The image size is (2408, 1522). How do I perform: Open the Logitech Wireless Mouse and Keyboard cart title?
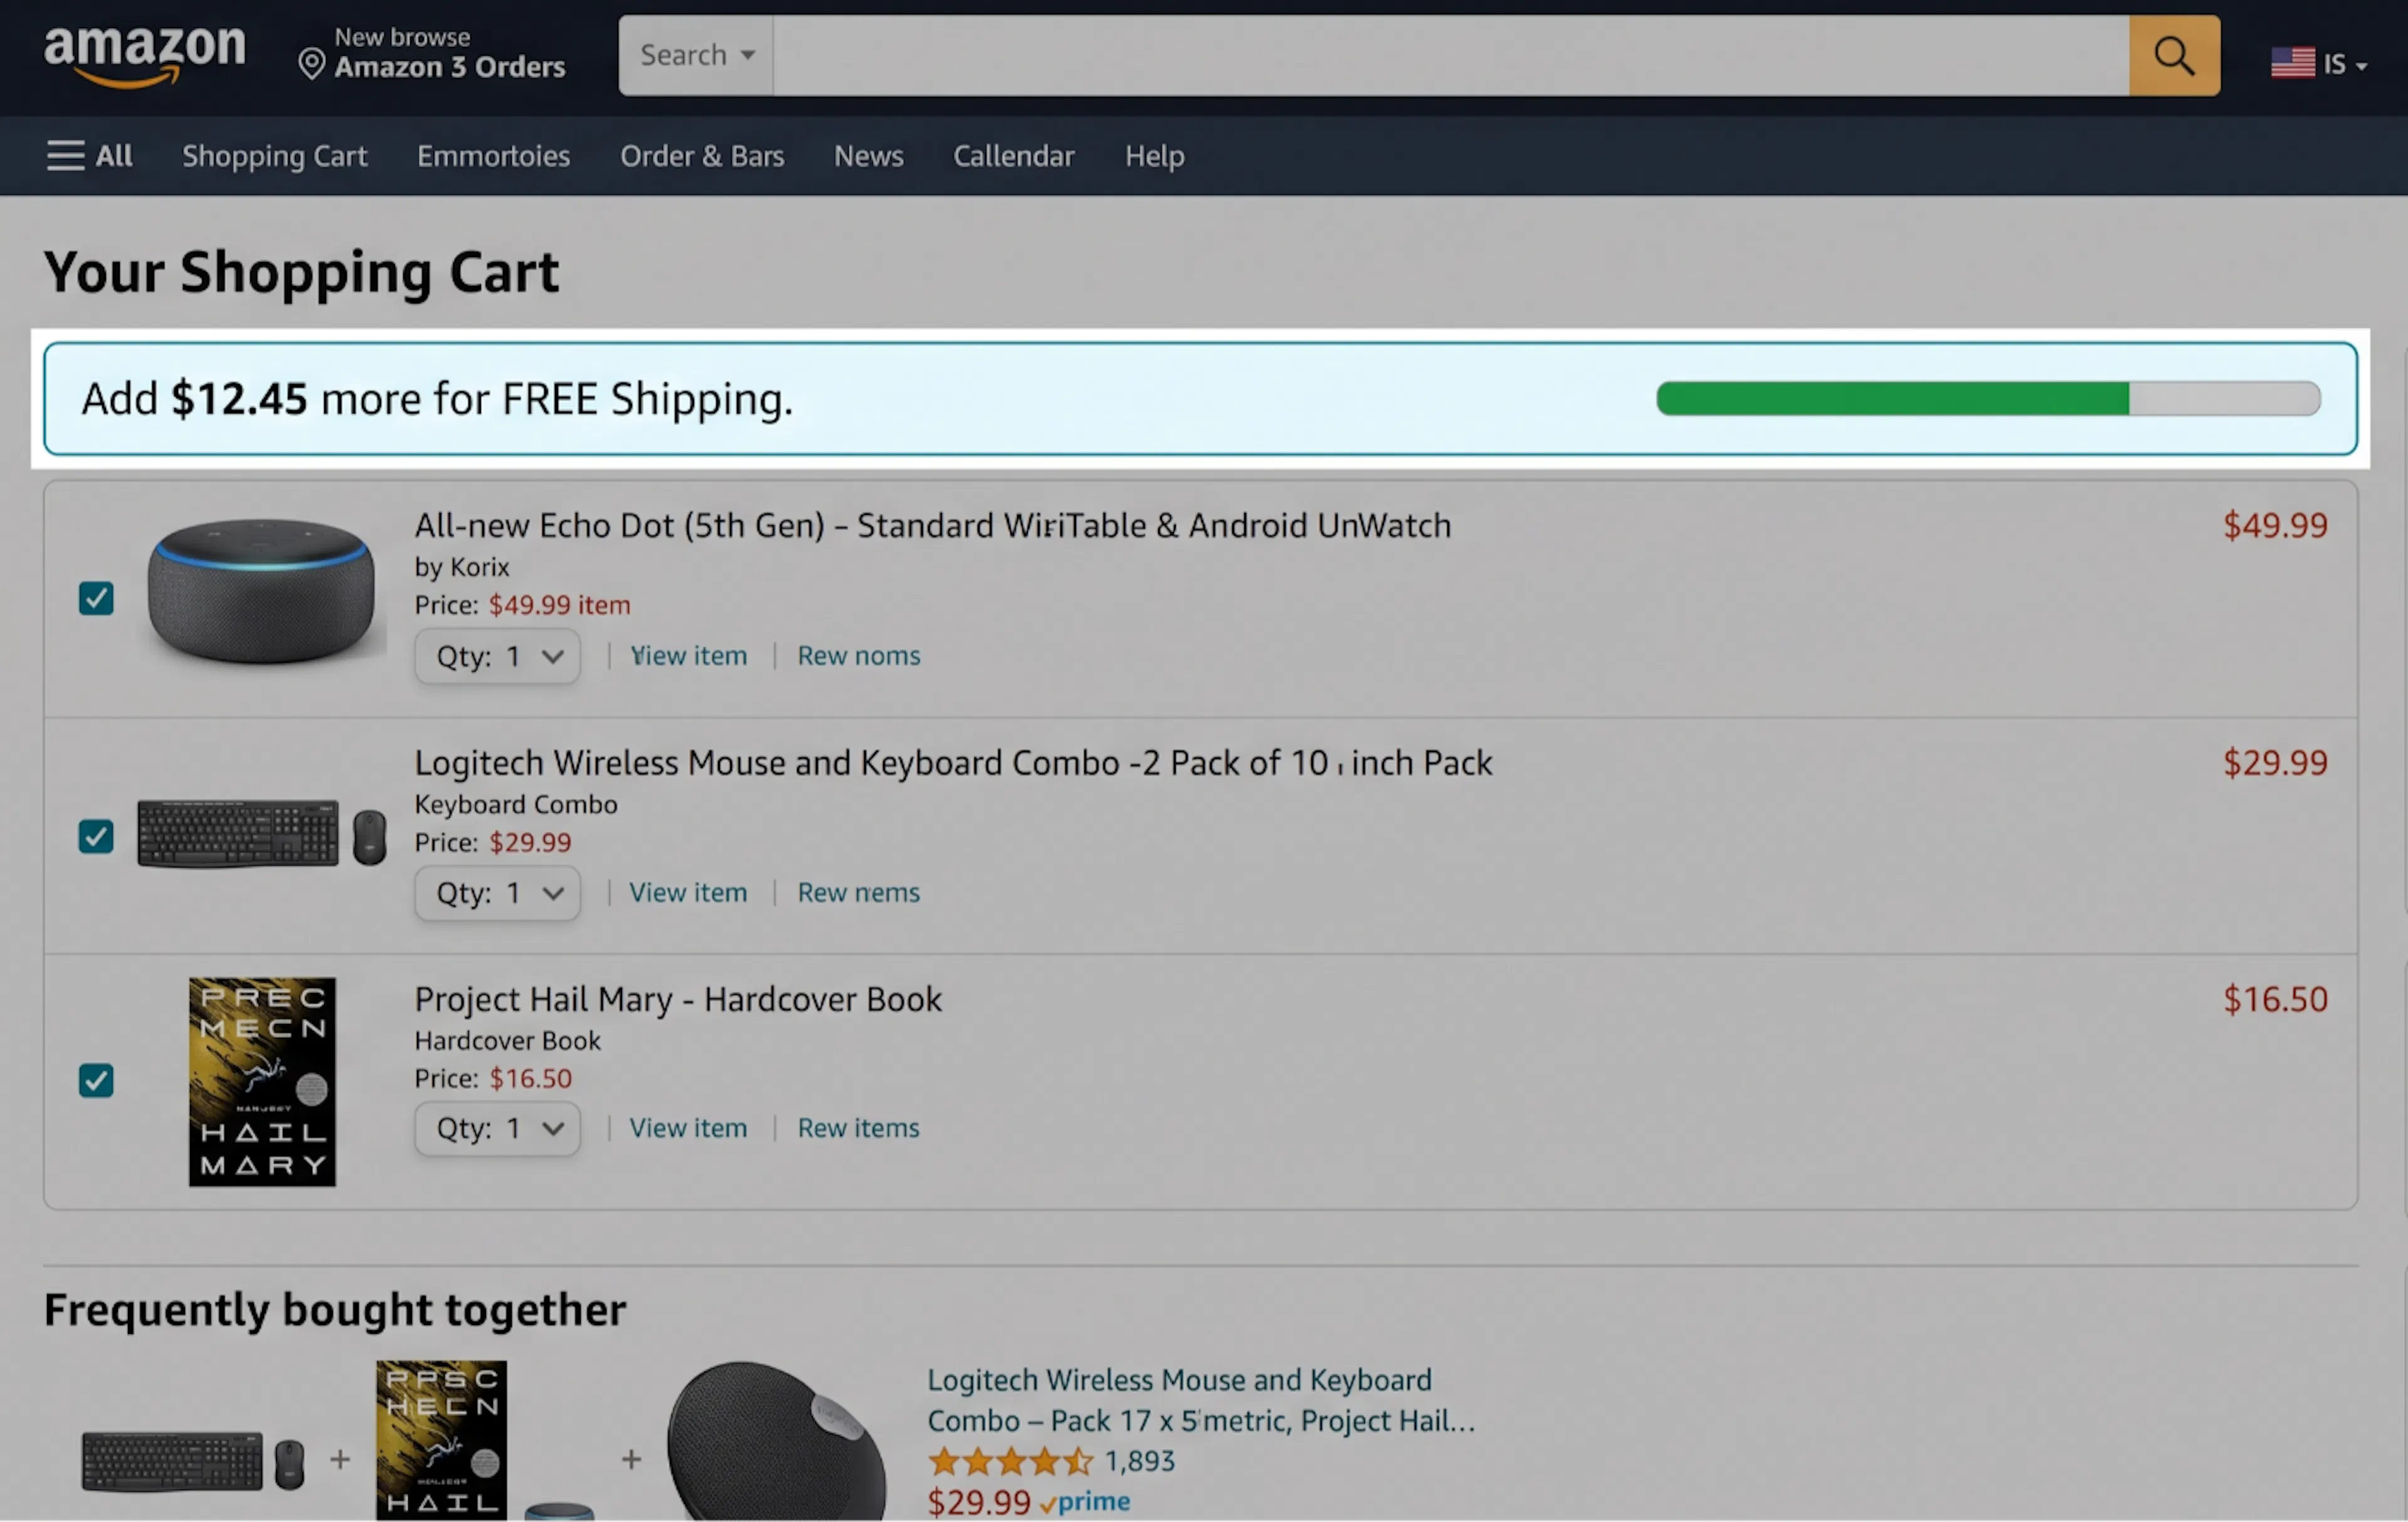point(954,763)
